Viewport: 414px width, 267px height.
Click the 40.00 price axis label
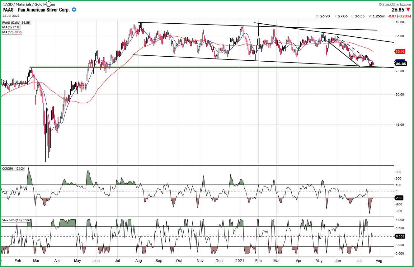[x=400, y=22]
